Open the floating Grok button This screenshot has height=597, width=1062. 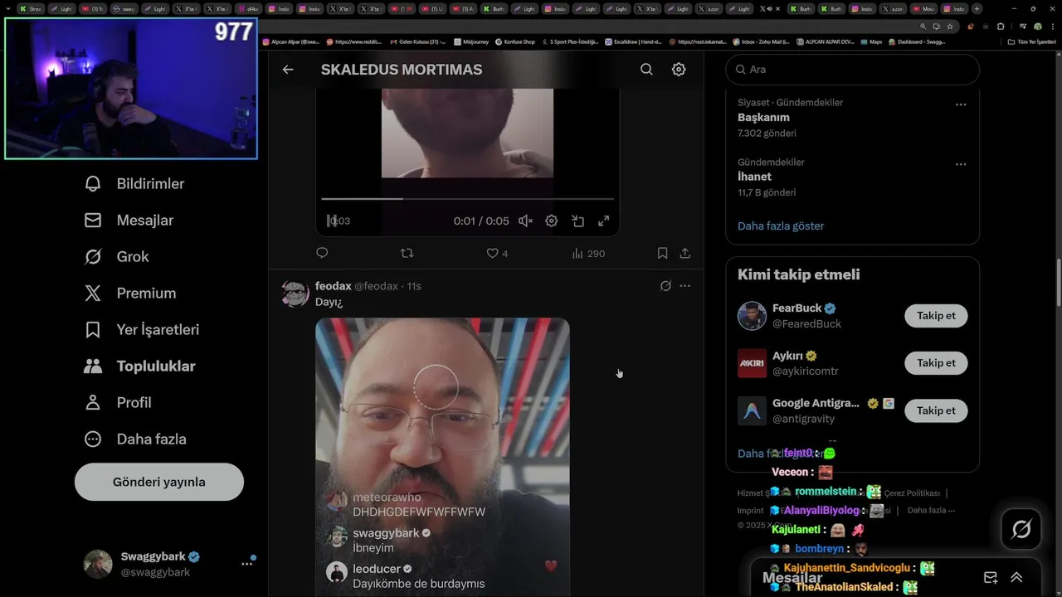[1021, 529]
